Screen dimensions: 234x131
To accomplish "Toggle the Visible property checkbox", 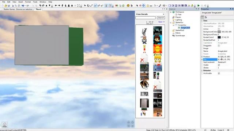I will click(x=219, y=65).
